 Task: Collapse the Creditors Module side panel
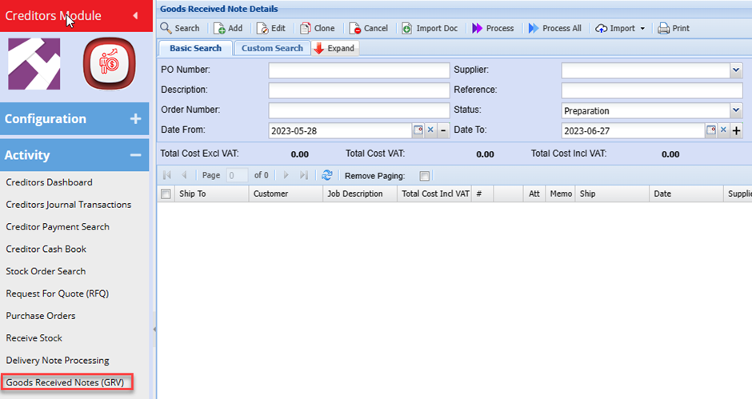(x=135, y=16)
